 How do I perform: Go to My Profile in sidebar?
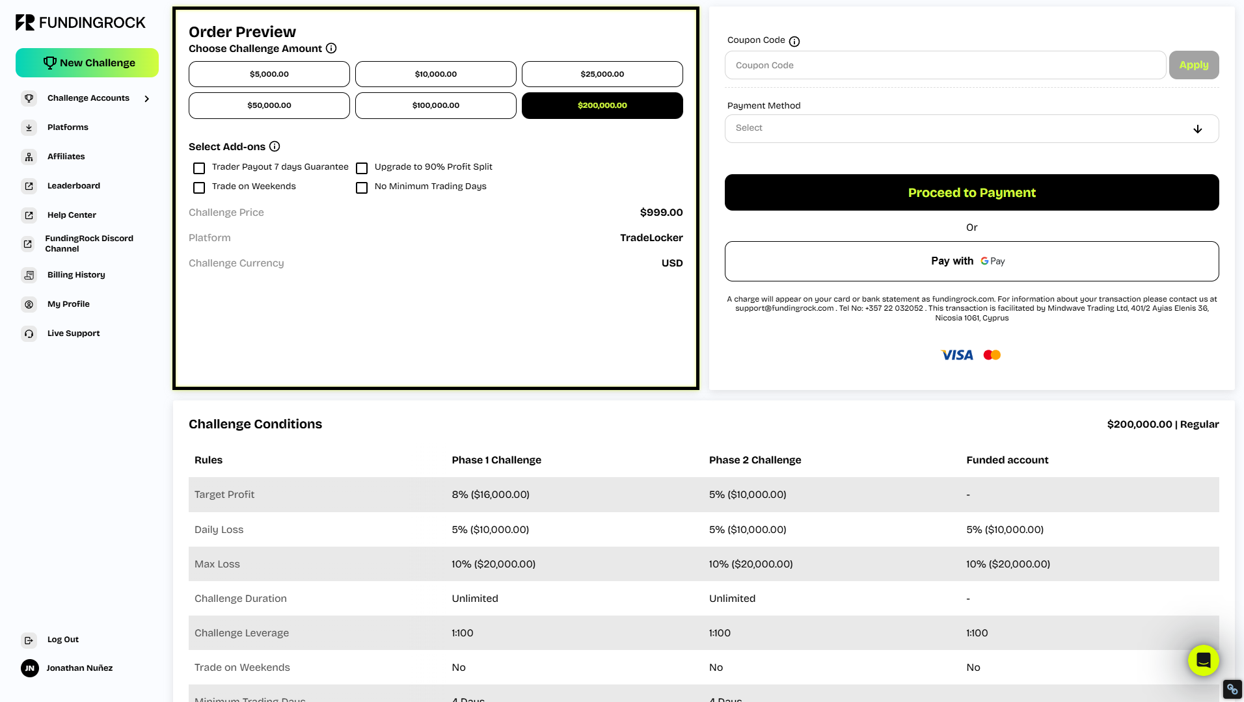coord(68,304)
